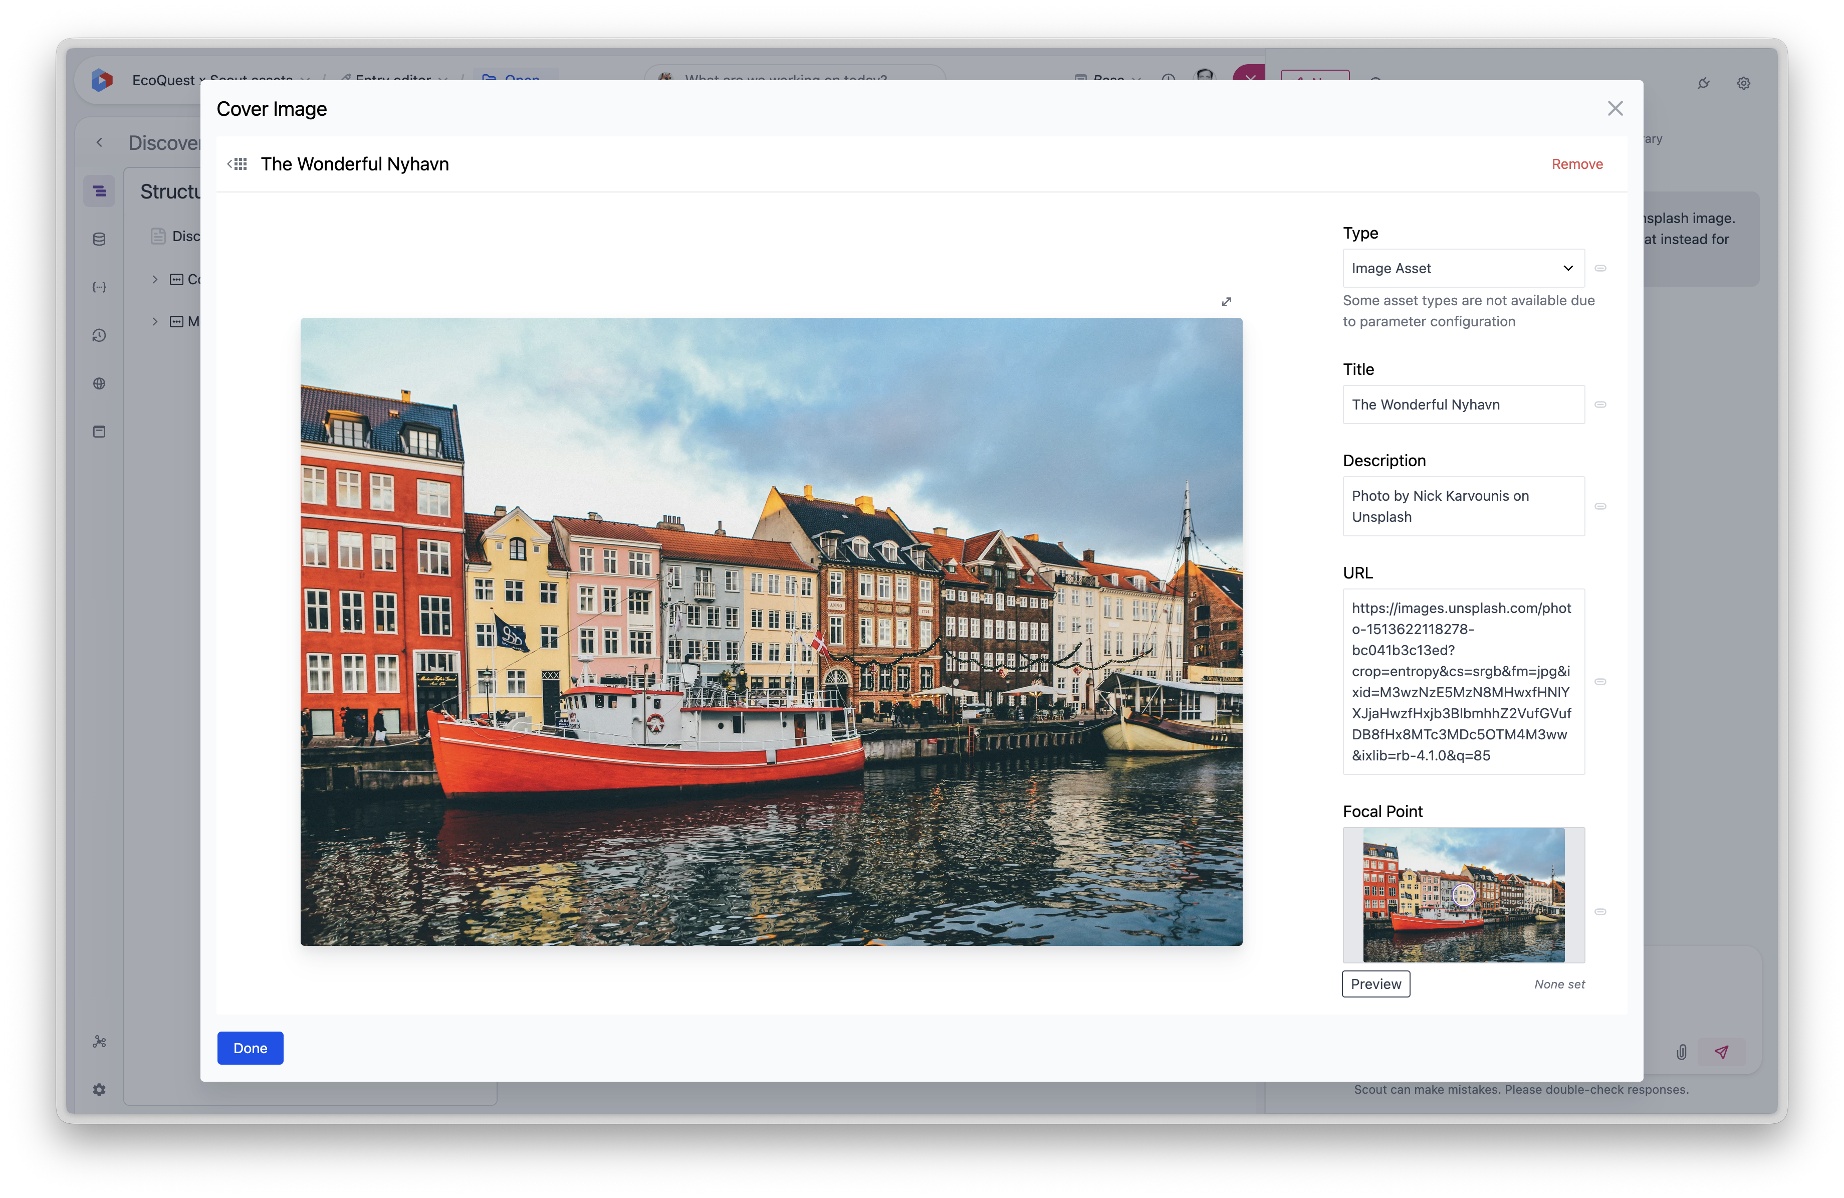Open the history sidebar icon
This screenshot has height=1198, width=1844.
coord(99,335)
